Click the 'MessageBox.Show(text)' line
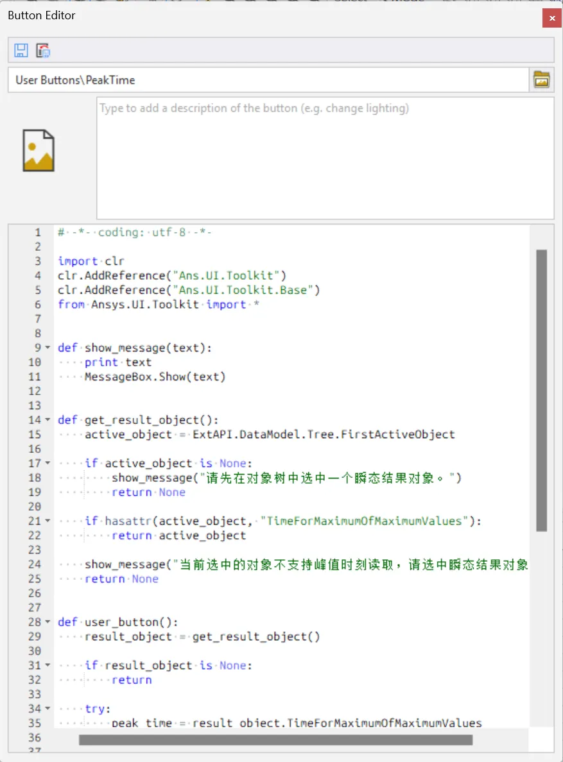 coord(155,377)
